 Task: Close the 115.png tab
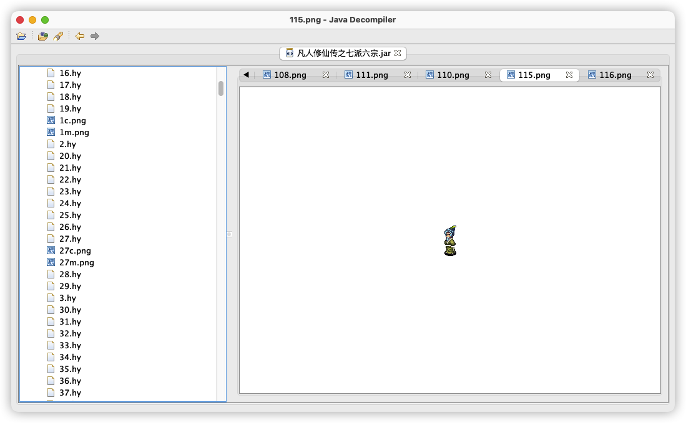click(569, 75)
